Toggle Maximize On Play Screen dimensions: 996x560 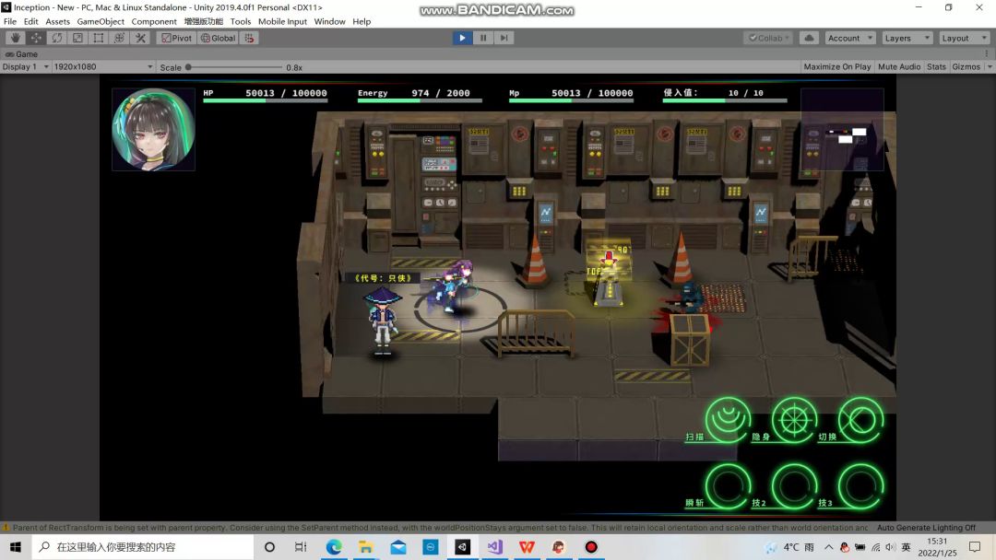[x=836, y=67]
